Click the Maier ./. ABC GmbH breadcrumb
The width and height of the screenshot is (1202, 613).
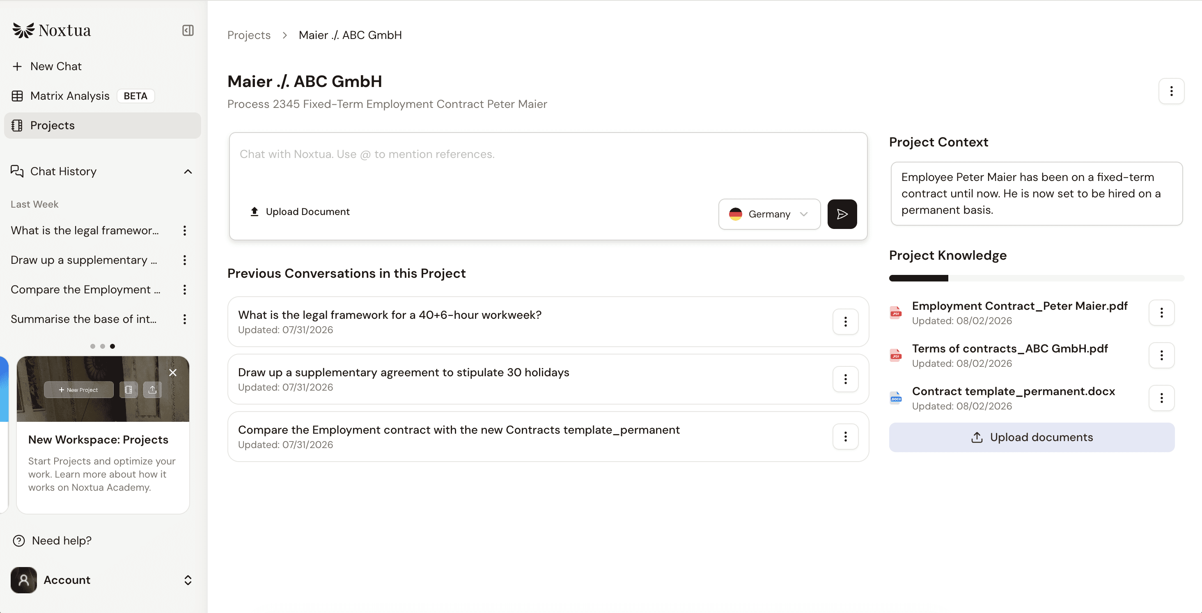[350, 35]
